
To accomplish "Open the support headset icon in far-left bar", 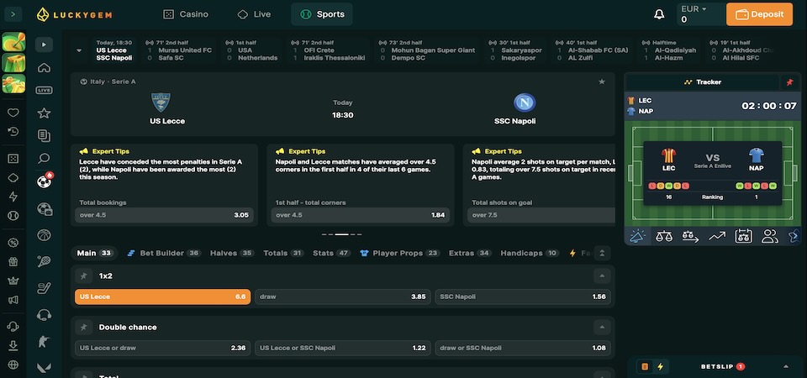I will click(13, 327).
